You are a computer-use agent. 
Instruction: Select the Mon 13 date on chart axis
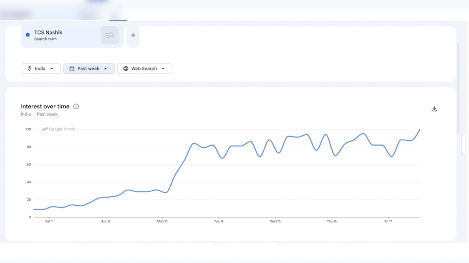point(162,221)
